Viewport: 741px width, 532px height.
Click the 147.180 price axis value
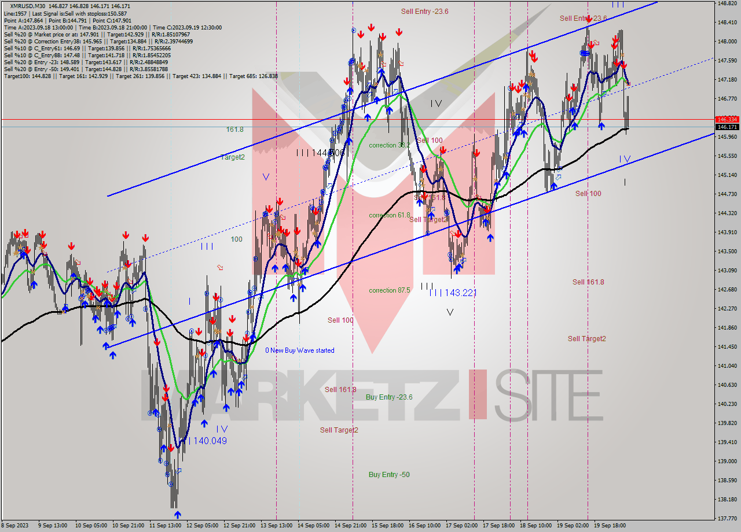coord(727,79)
